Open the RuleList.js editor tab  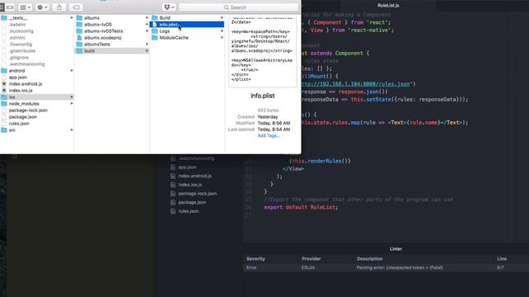pos(388,6)
